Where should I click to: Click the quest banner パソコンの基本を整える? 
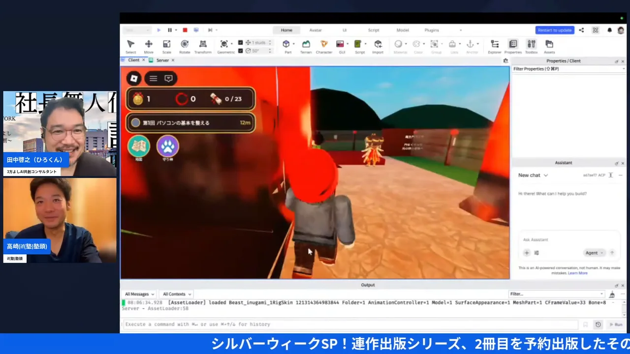tap(190, 122)
